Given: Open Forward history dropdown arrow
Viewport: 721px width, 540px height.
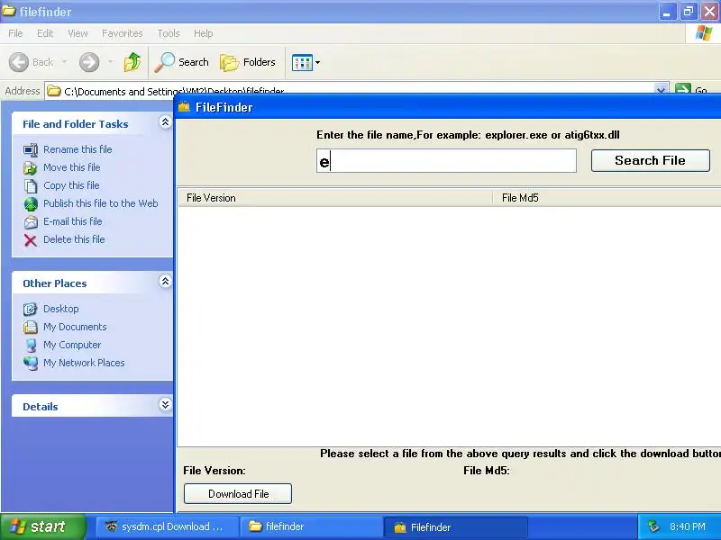Looking at the screenshot, I should point(110,62).
